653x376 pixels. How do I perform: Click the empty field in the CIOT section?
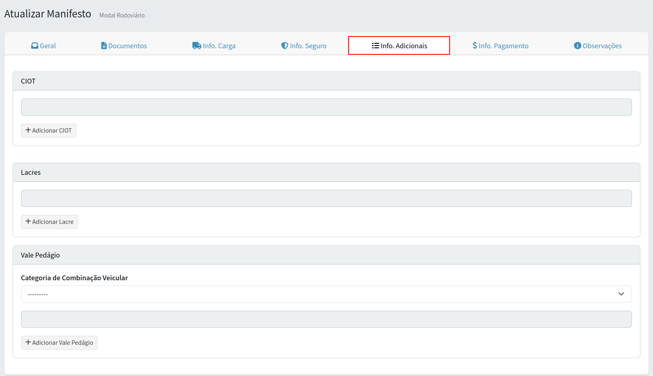326,107
